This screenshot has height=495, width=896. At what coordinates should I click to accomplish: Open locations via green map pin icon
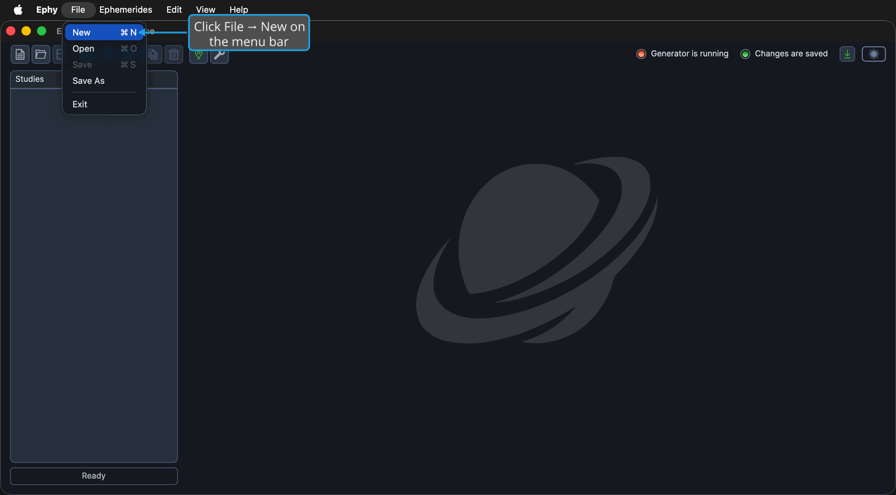click(x=199, y=54)
